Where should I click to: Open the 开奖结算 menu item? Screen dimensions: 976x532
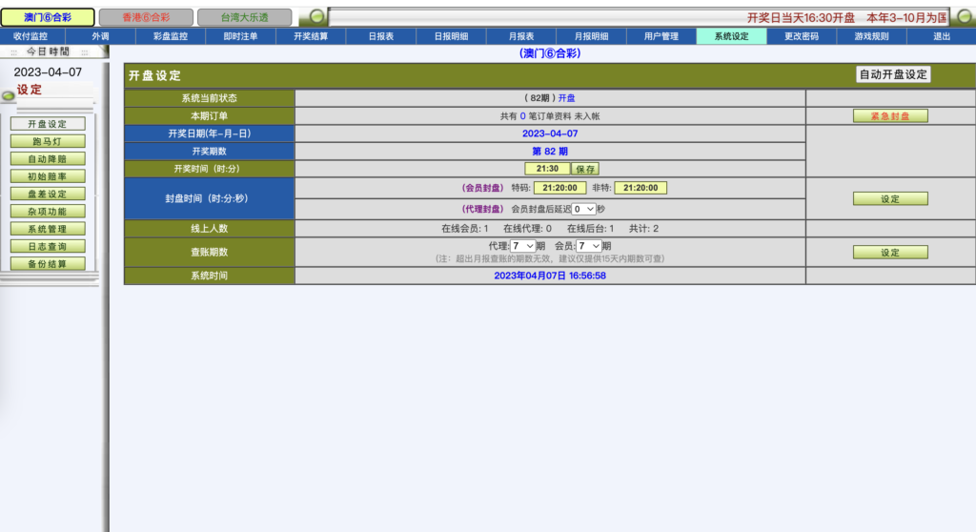point(310,36)
